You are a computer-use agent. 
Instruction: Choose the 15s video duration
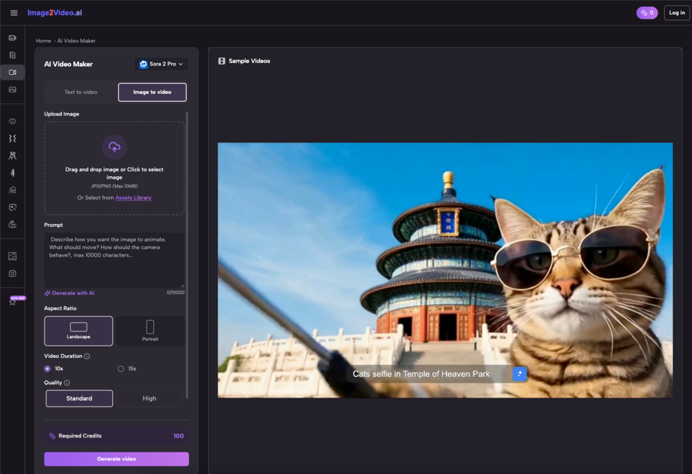[121, 369]
